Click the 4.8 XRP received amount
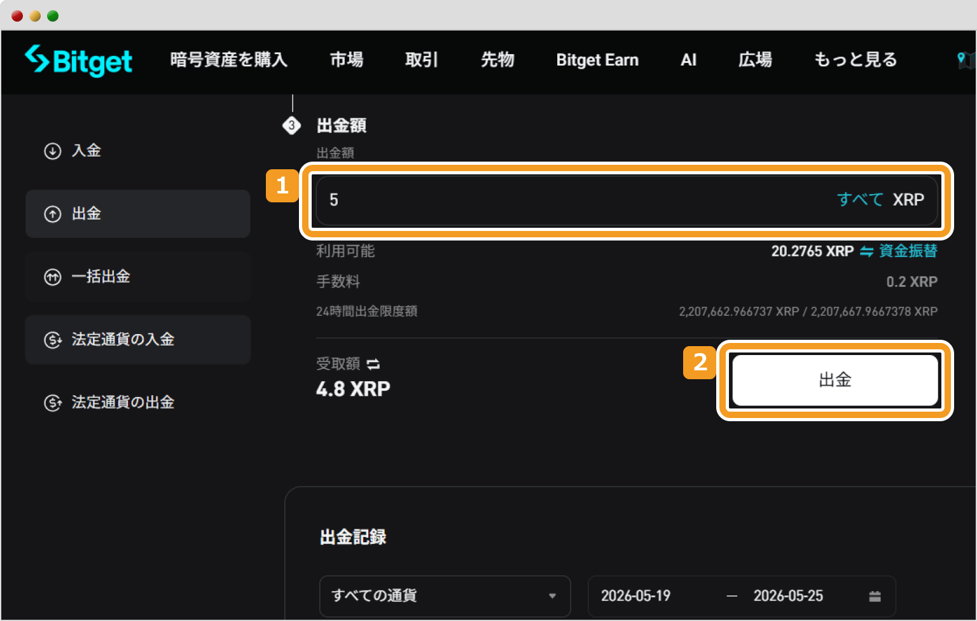Screen dimensions: 977x621 coord(353,389)
